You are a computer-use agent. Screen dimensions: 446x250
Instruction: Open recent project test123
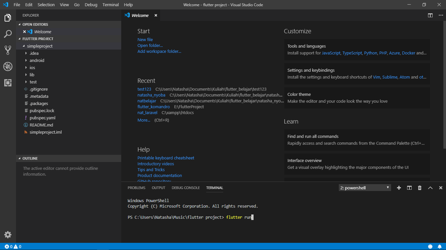(x=144, y=89)
